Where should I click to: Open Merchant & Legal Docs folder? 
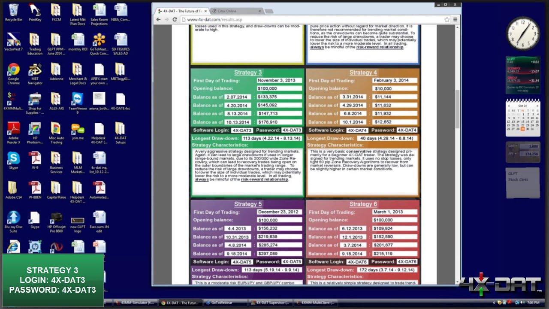coord(78,73)
